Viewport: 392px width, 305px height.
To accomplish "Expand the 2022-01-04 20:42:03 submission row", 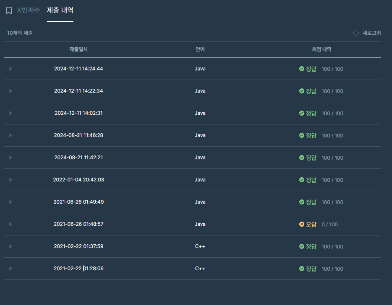I will point(11,180).
